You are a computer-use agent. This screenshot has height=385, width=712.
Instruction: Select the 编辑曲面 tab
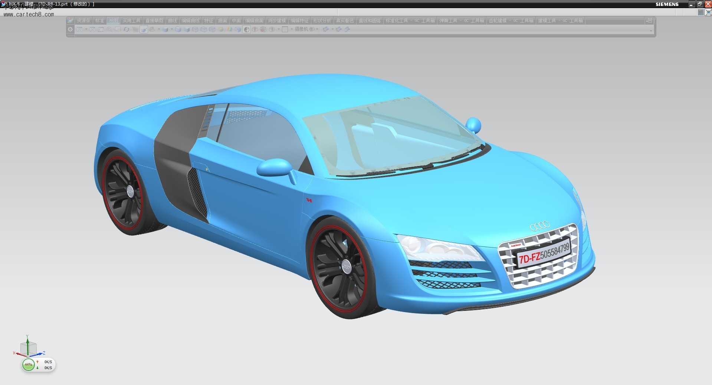point(254,20)
